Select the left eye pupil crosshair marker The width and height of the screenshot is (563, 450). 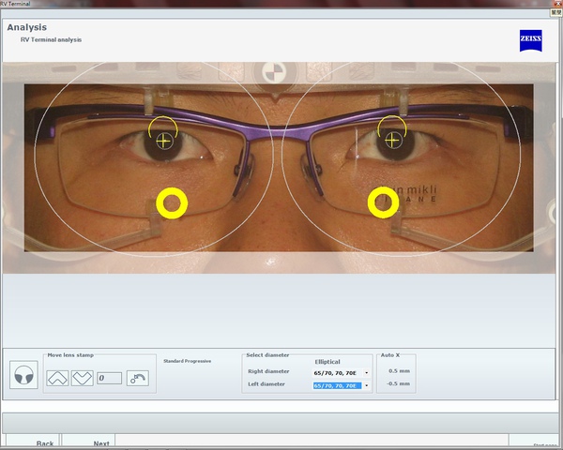click(x=393, y=140)
